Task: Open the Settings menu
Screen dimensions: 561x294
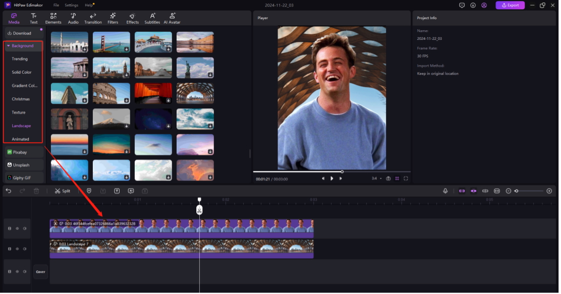Action: [71, 5]
